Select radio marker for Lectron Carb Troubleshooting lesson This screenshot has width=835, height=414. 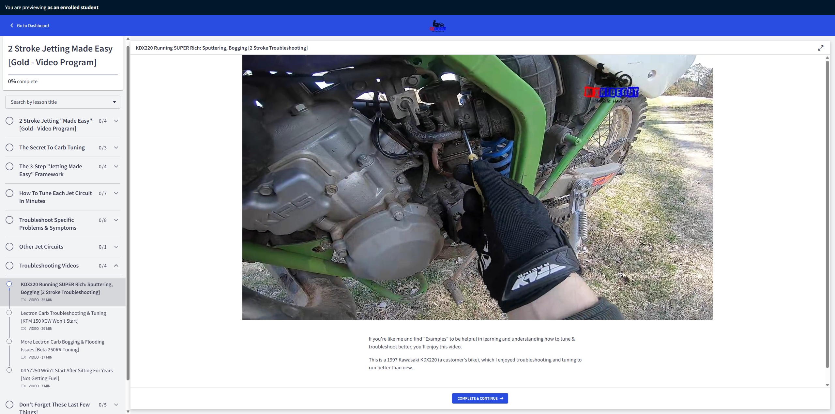pyautogui.click(x=9, y=313)
